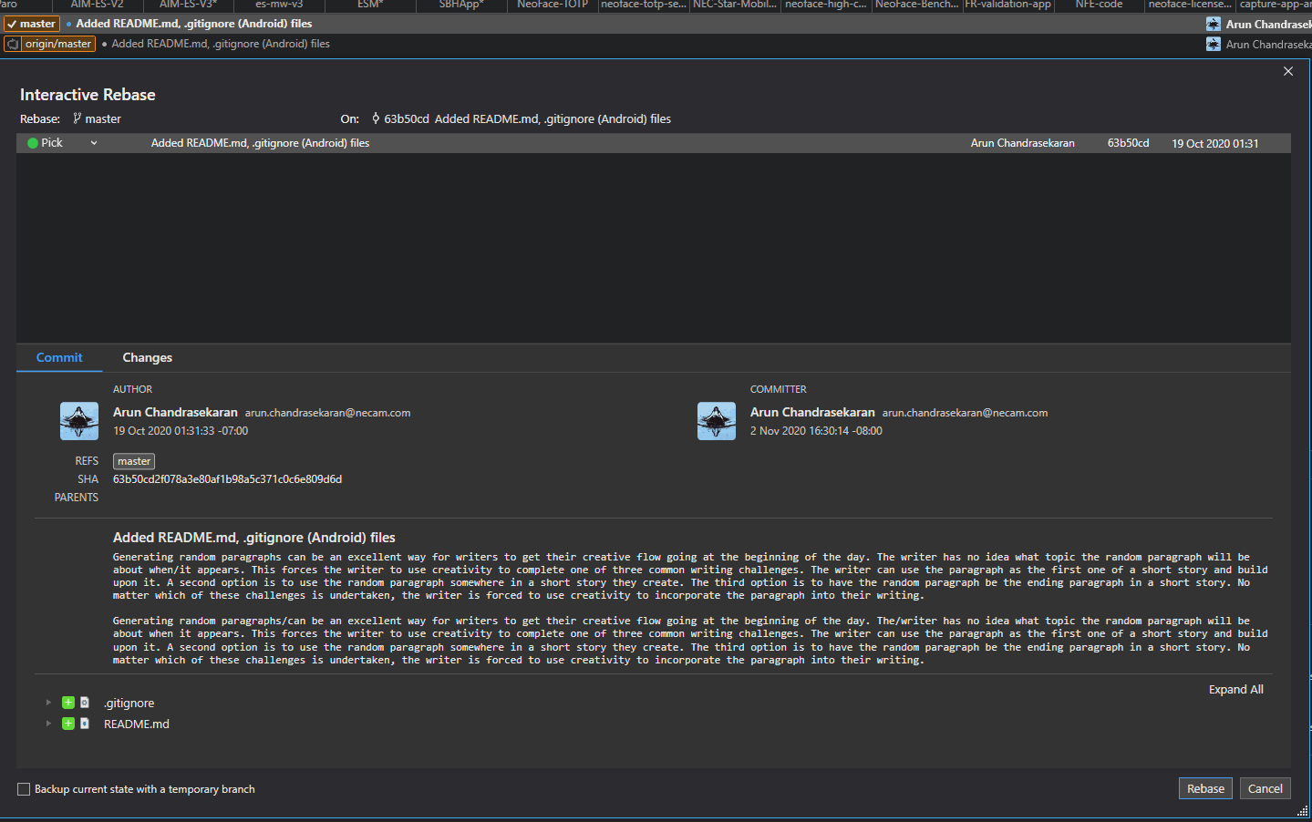Click the commit icon next to 63b50cd
Screen dimensions: 1312x822
coord(375,118)
